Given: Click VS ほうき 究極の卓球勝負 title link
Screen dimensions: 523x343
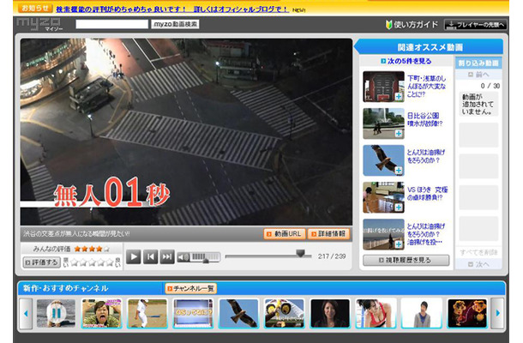Looking at the screenshot, I should [427, 194].
